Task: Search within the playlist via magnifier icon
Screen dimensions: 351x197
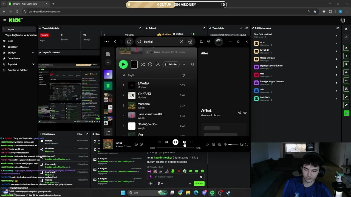Action: [x=193, y=64]
